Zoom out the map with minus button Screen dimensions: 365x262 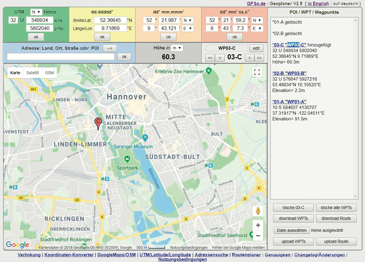point(258,236)
